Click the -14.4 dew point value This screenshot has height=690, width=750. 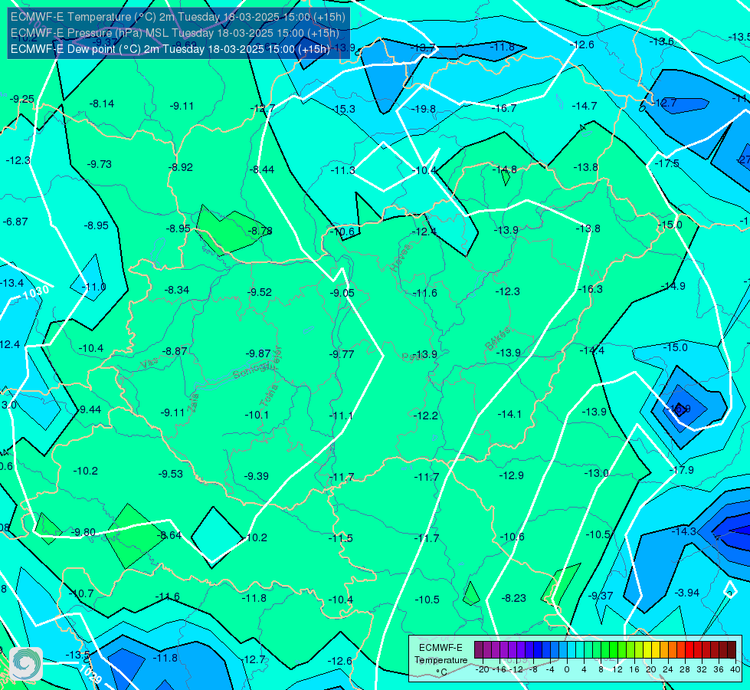click(592, 350)
